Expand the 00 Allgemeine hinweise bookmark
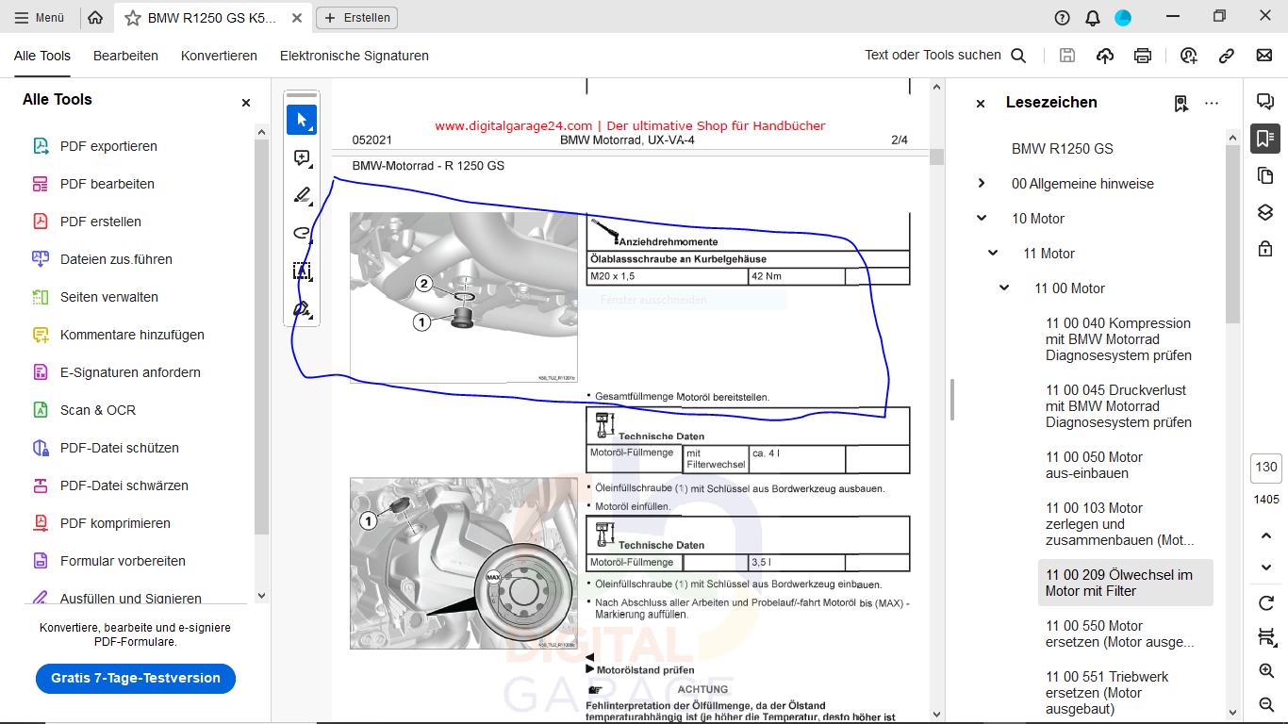The height and width of the screenshot is (724, 1288). [x=982, y=184]
